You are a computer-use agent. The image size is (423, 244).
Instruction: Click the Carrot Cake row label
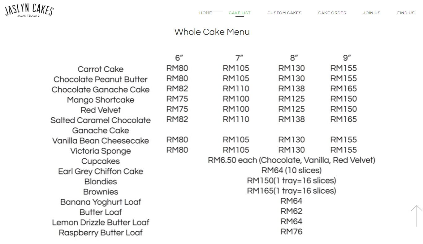pos(101,69)
